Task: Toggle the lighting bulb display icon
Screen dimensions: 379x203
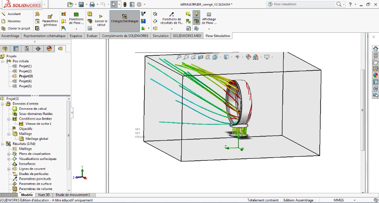Action: point(196,14)
